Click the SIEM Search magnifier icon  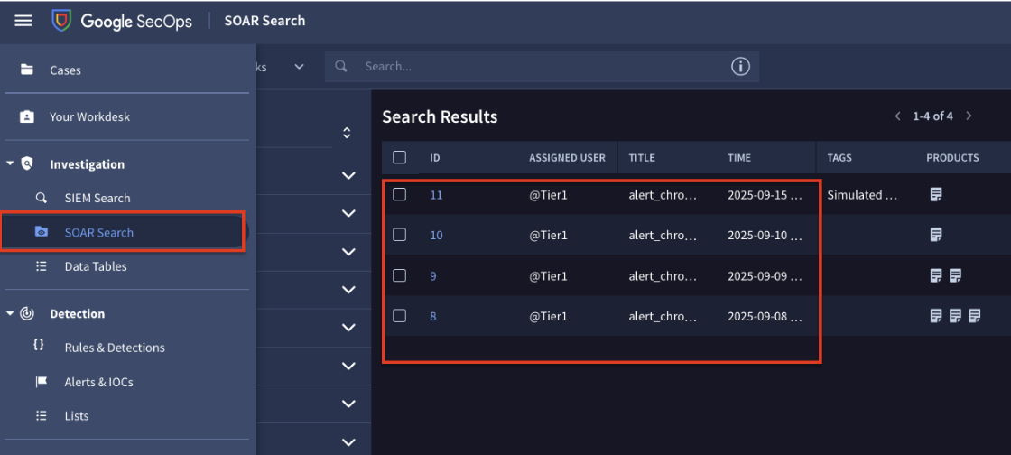(x=42, y=198)
